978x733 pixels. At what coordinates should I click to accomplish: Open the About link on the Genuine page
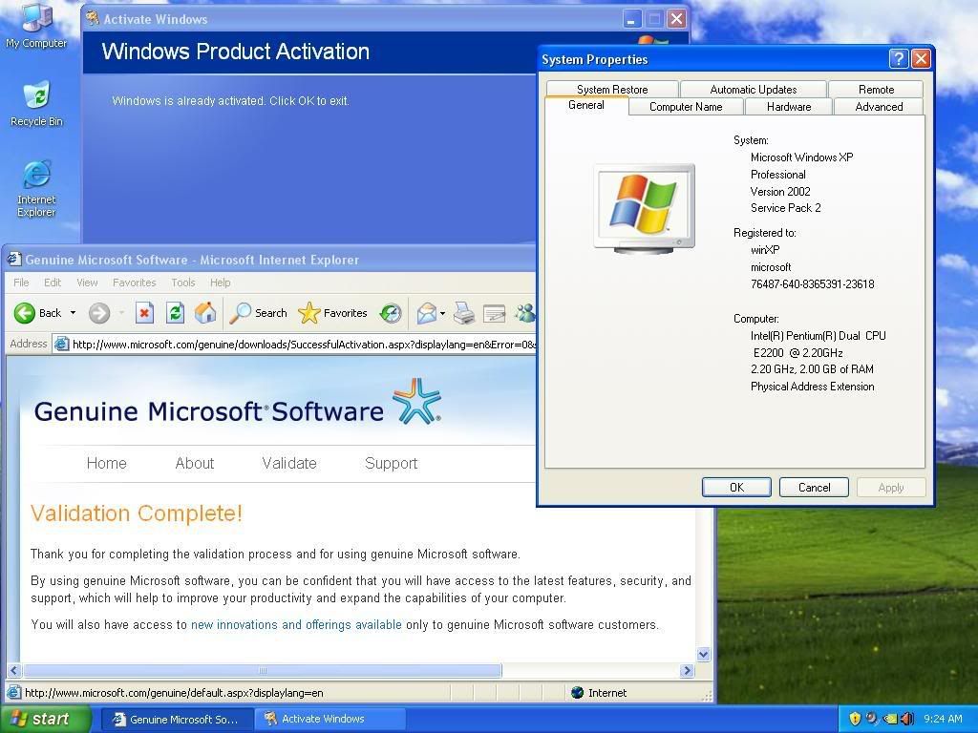(x=195, y=463)
